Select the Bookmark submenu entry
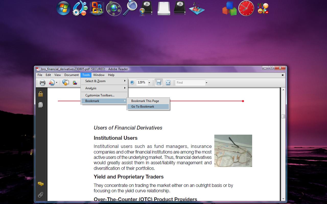 104,101
